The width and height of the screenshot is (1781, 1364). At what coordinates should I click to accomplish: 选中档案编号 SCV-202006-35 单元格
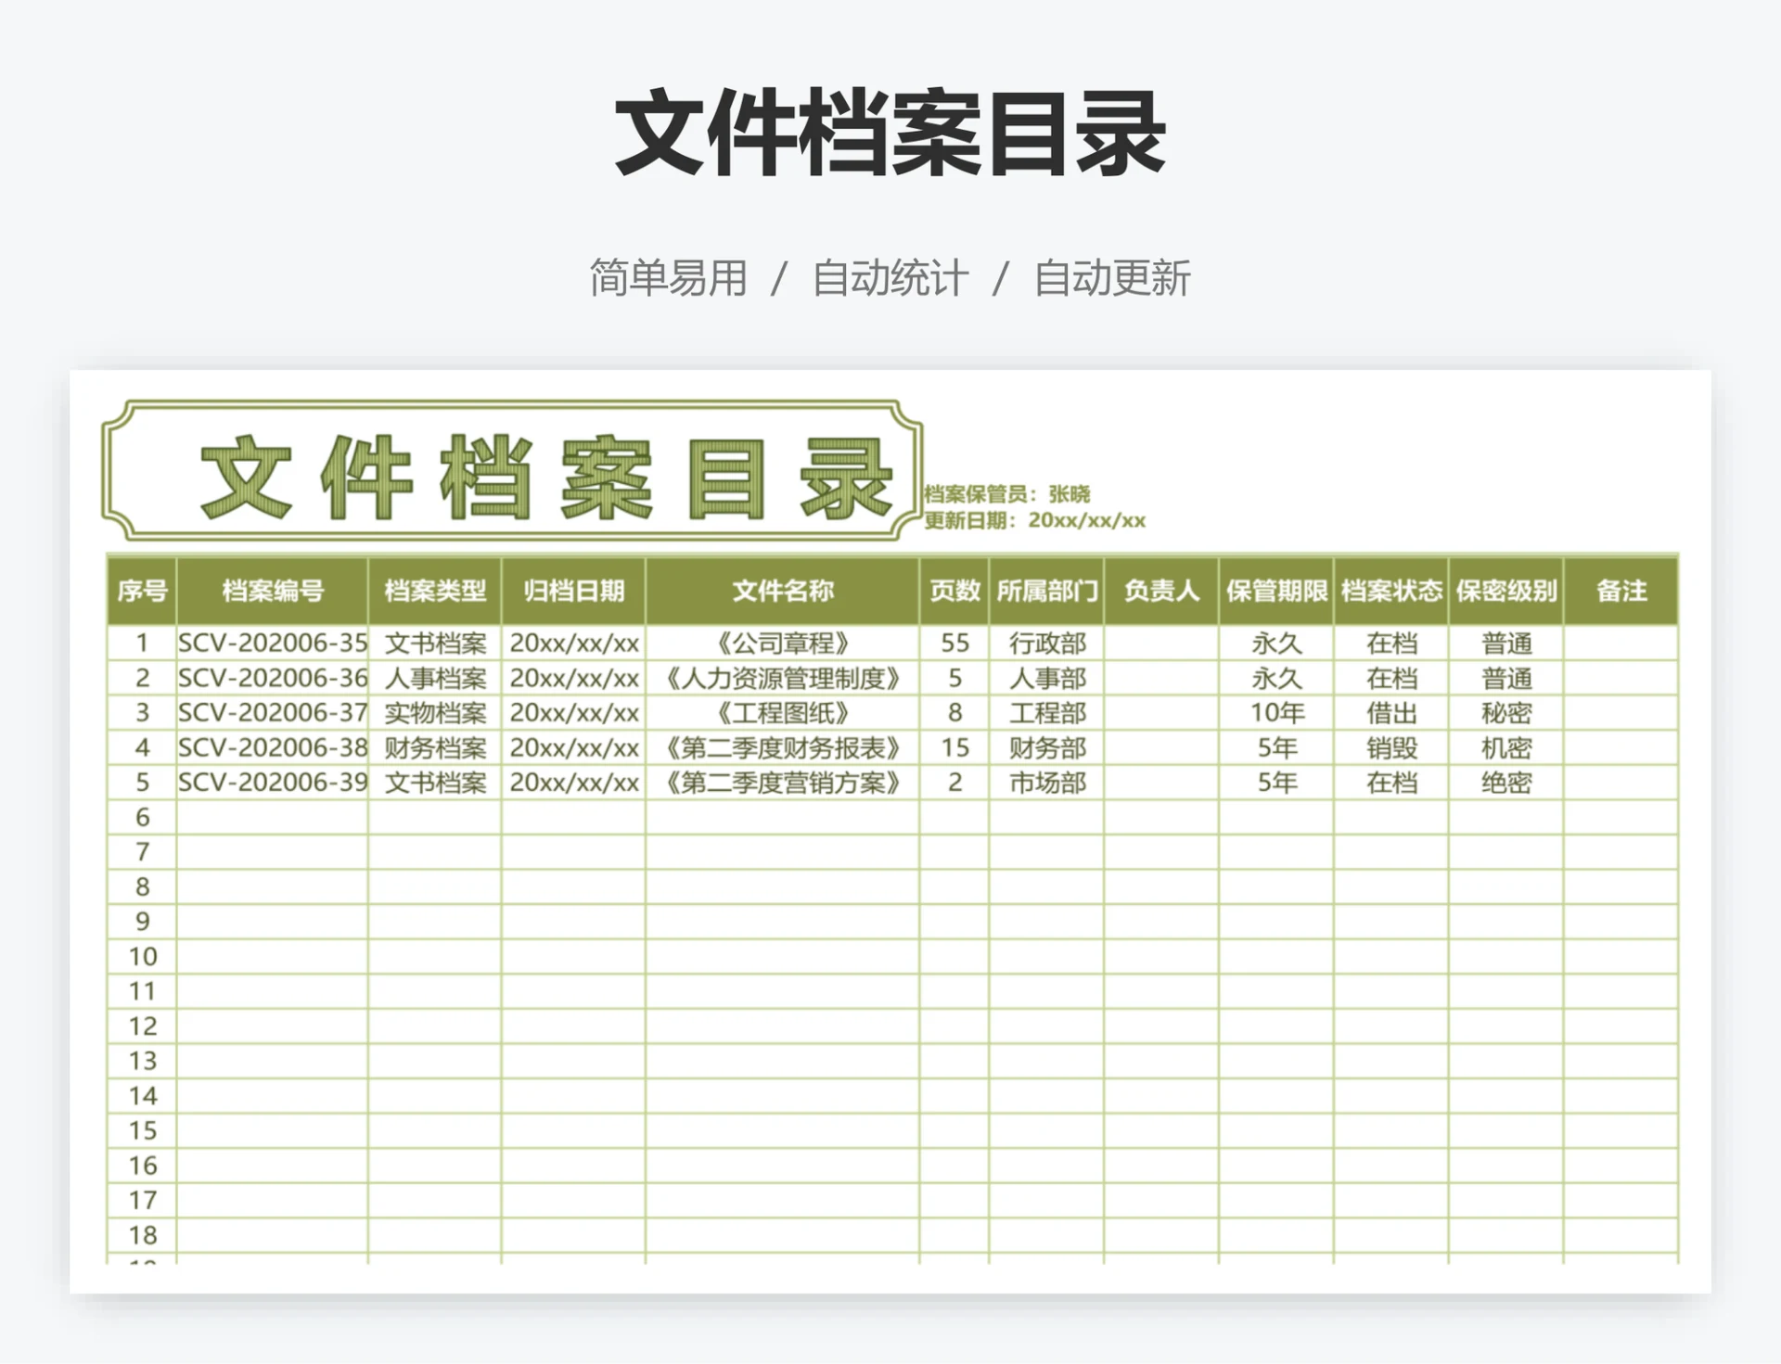coord(274,643)
